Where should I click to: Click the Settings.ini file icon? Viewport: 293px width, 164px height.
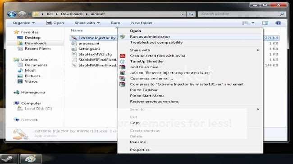(74, 49)
